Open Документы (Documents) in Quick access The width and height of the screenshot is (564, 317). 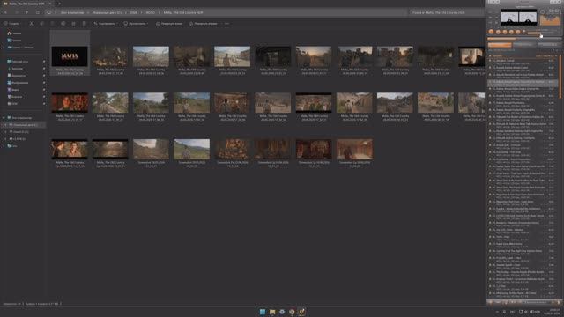click(x=17, y=76)
